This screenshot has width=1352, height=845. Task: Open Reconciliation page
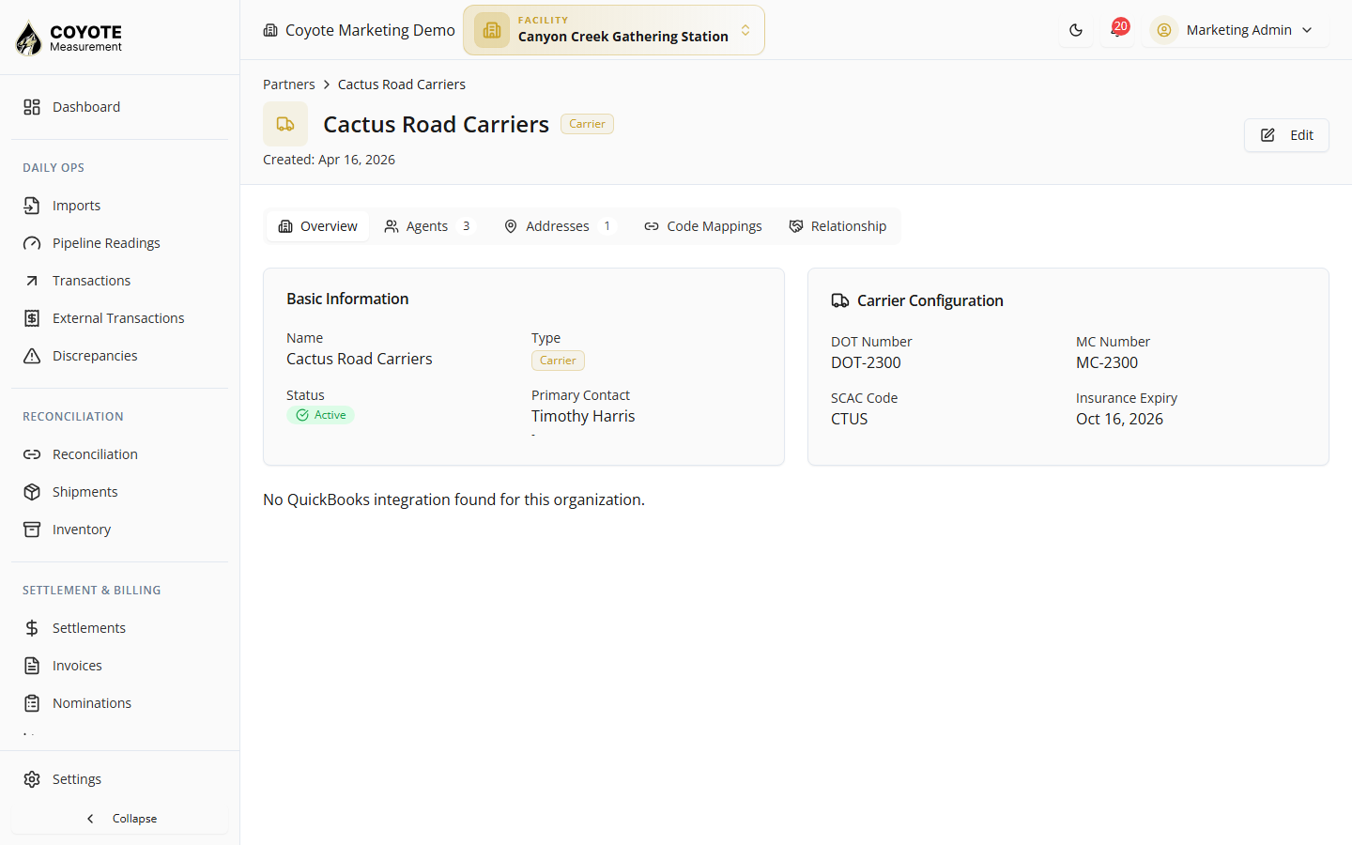(119, 454)
